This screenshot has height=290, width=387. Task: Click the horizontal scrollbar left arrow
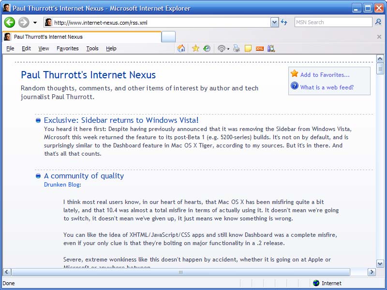pyautogui.click(x=7, y=272)
